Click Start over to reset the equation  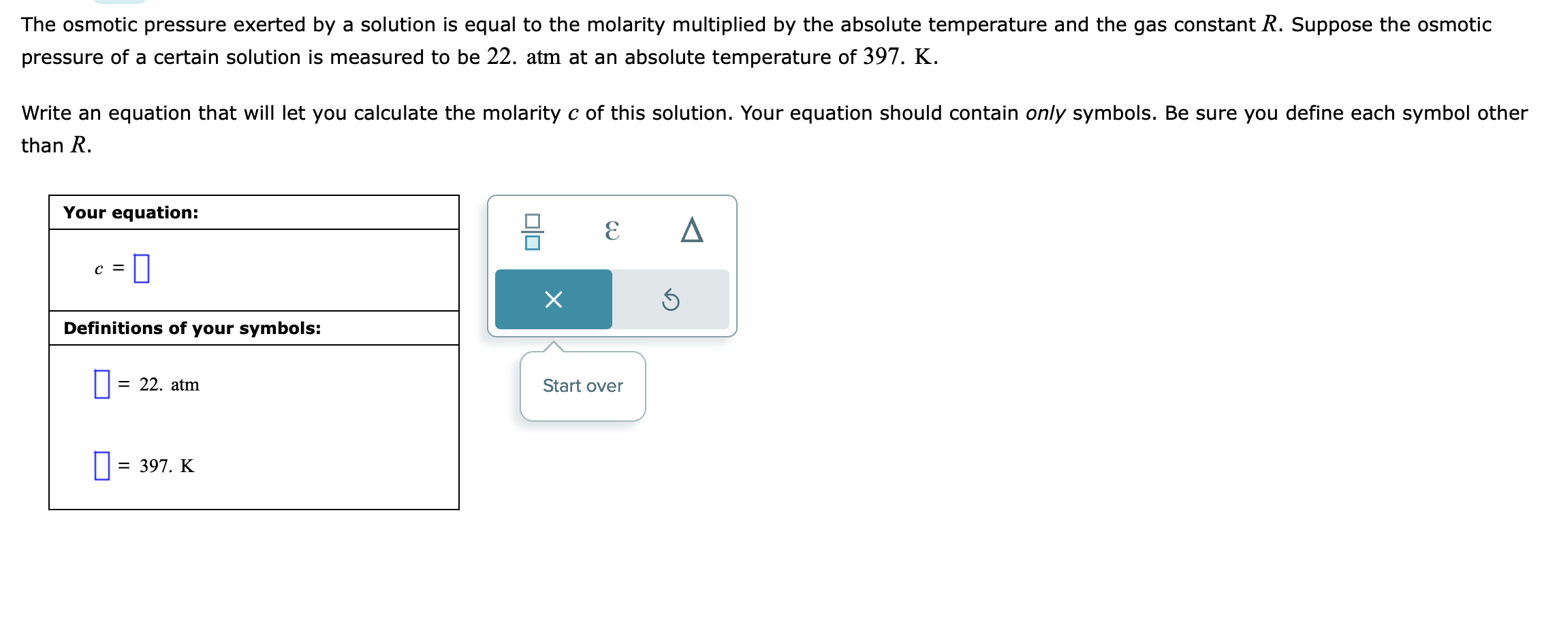pyautogui.click(x=582, y=386)
